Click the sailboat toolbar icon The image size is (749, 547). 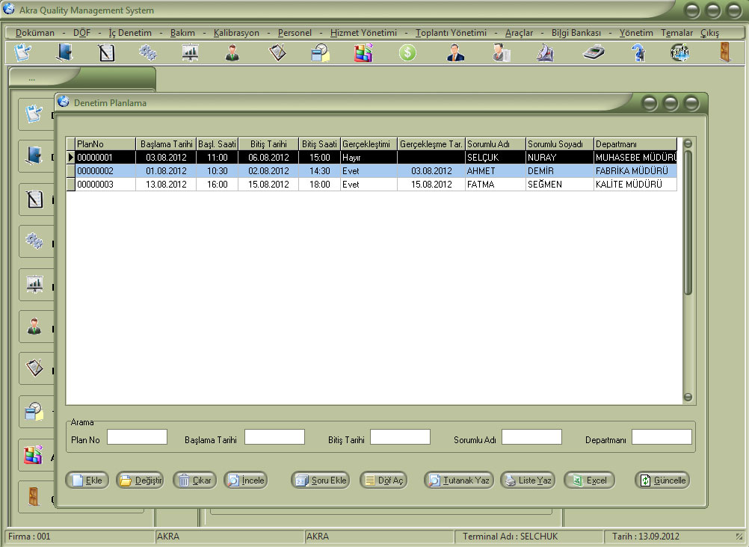pos(546,52)
